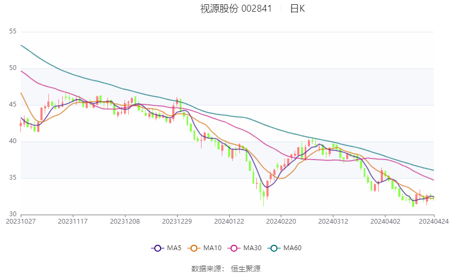Click the 55 price axis label
Viewport: 452px width, 274px height.
pos(13,31)
